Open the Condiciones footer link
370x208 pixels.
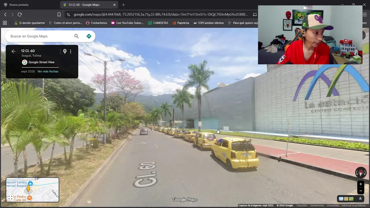[x=317, y=205]
